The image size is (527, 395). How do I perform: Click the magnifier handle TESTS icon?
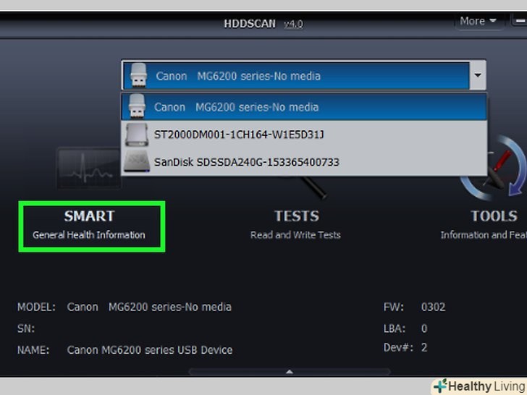point(314,188)
